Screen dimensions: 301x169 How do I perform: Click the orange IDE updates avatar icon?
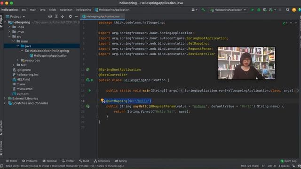point(294,10)
